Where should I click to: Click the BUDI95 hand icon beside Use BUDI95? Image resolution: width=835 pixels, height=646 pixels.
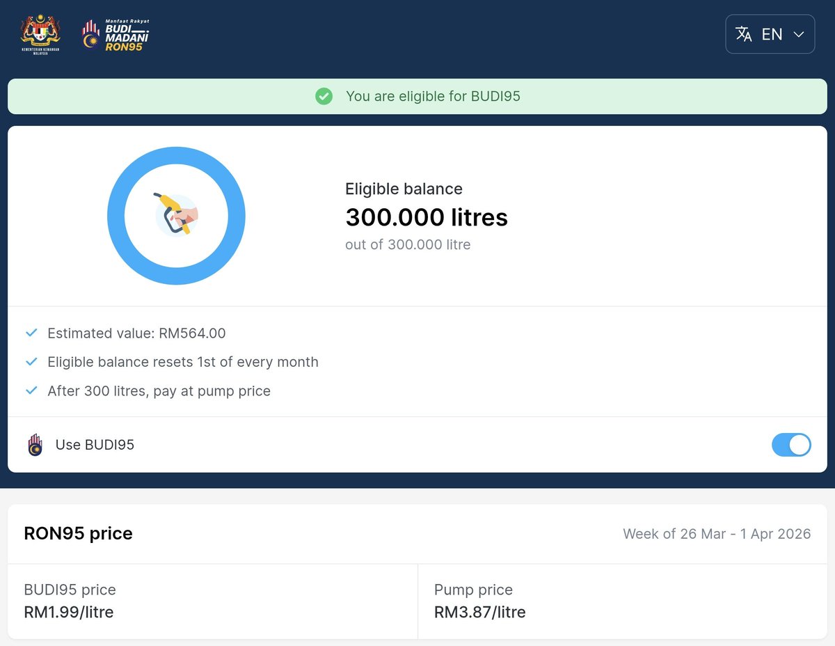(x=35, y=445)
